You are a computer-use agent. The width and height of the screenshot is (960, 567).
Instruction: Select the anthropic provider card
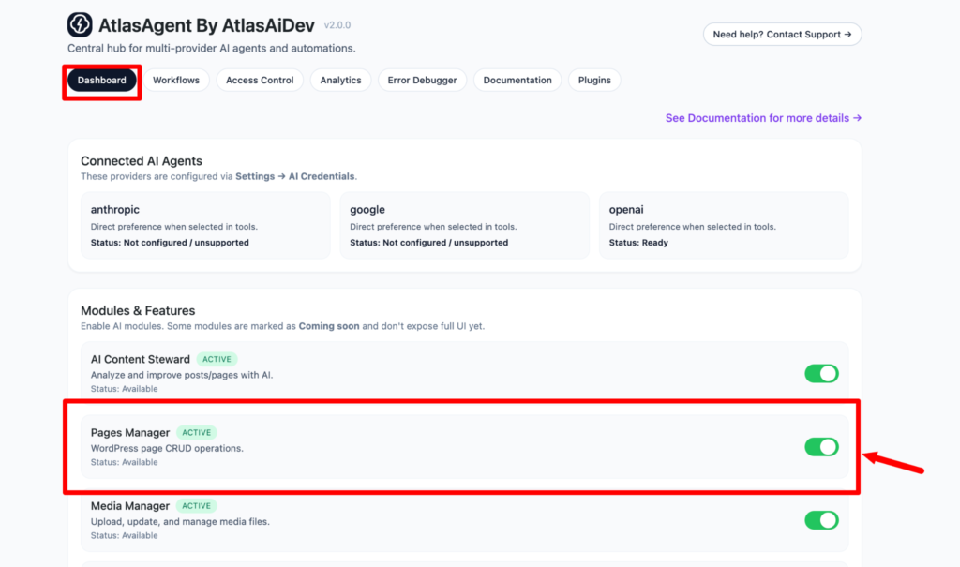coord(205,225)
